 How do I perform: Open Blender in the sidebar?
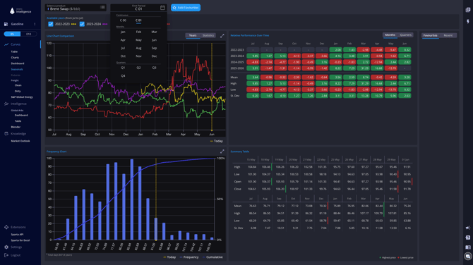pos(16,127)
